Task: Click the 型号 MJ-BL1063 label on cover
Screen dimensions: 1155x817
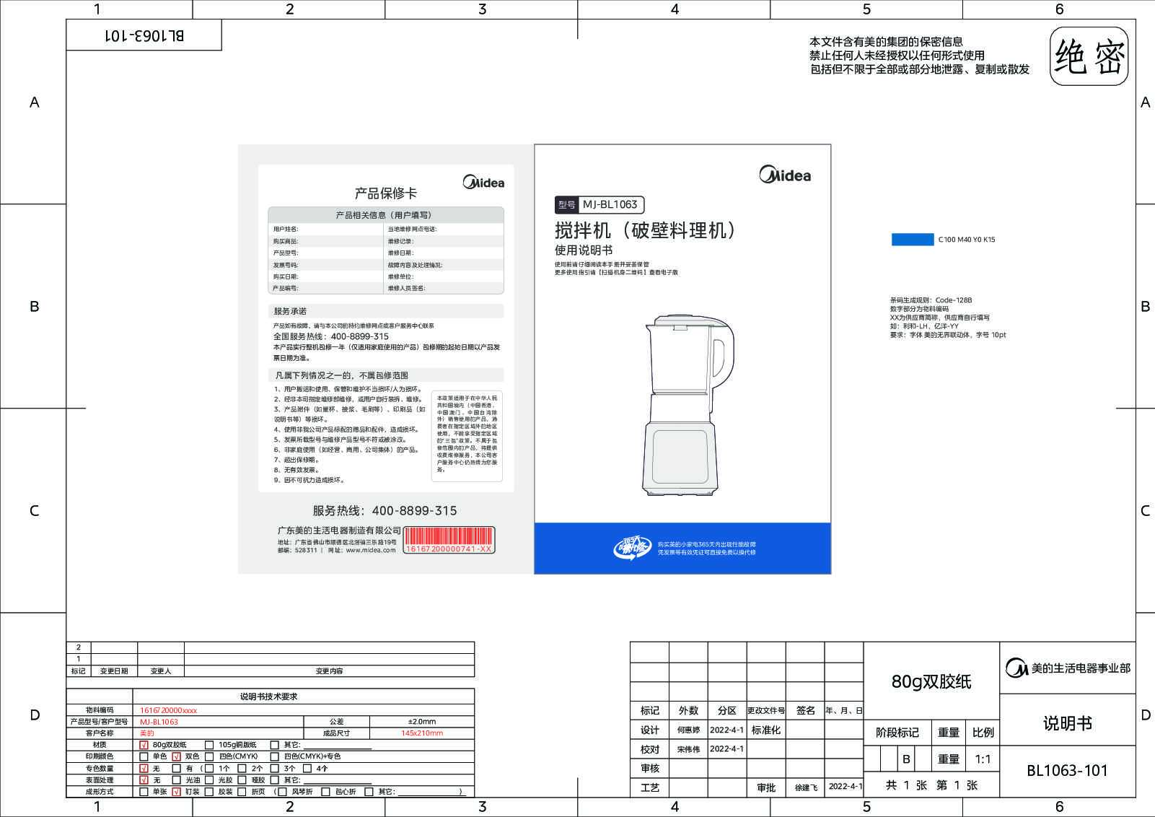Action: coord(600,205)
